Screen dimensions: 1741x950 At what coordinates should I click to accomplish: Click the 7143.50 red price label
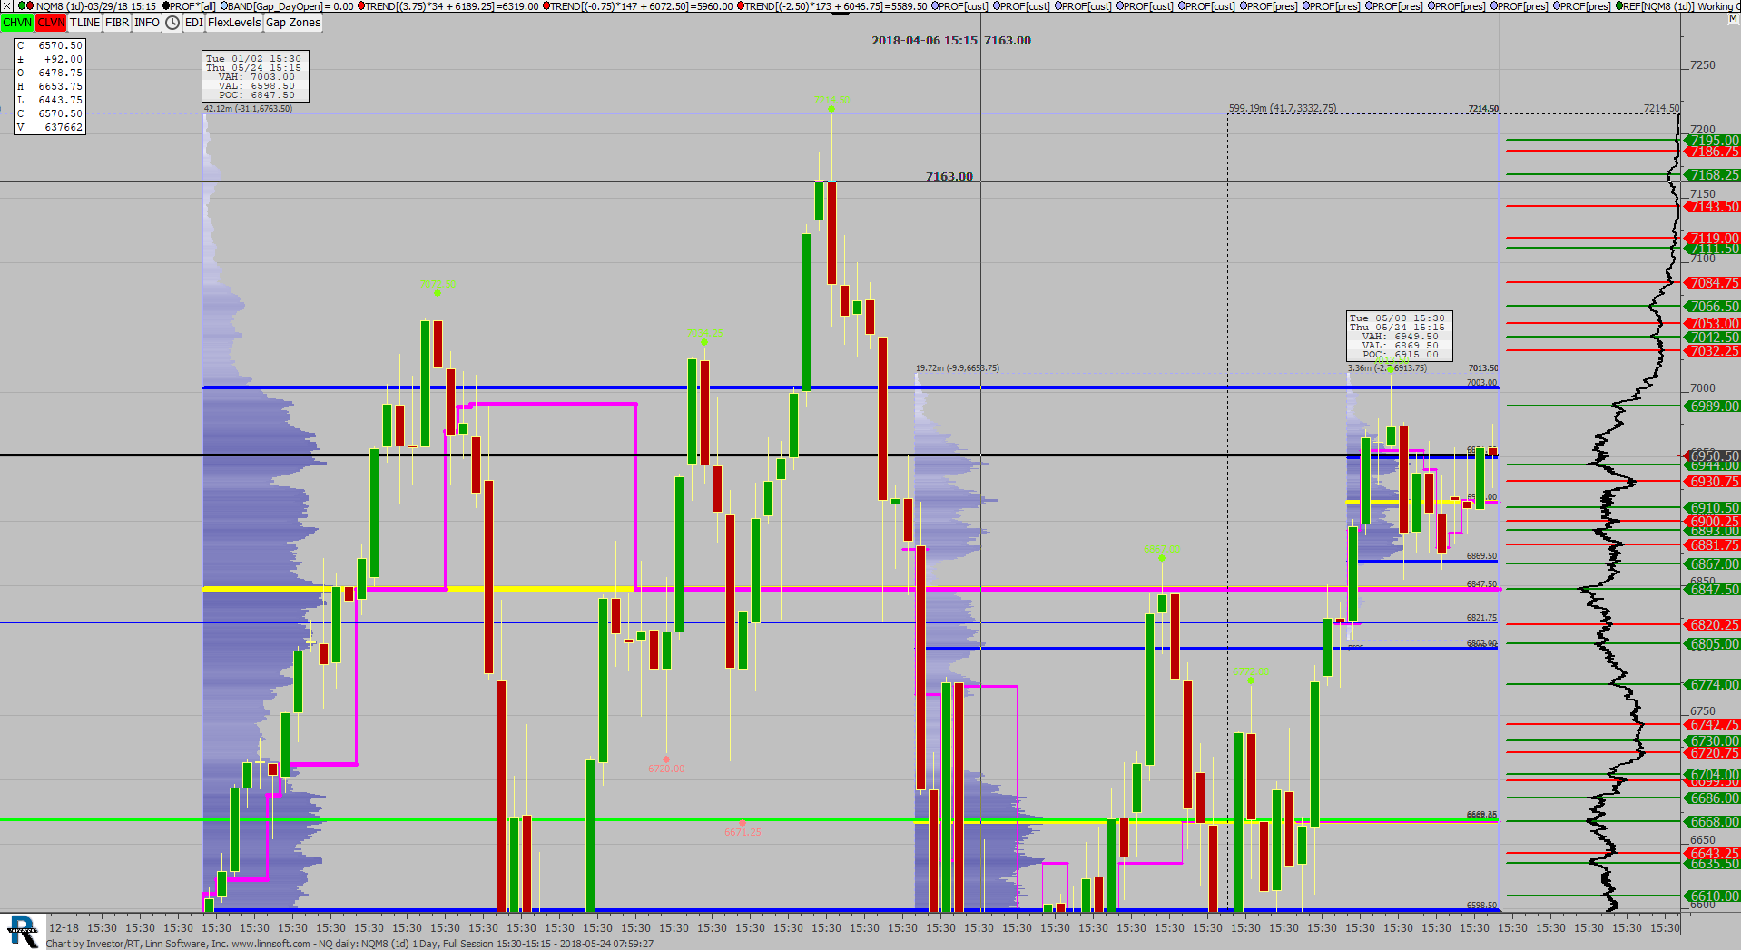click(1713, 207)
